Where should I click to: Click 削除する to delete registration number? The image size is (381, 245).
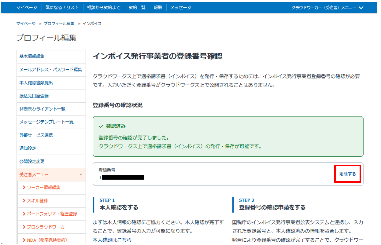[x=348, y=174]
